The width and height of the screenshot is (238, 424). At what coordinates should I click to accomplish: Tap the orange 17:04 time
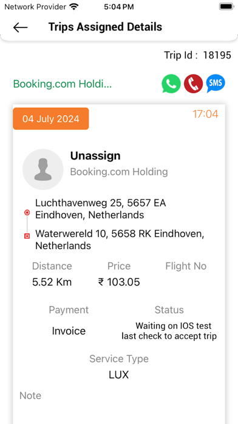[205, 114]
